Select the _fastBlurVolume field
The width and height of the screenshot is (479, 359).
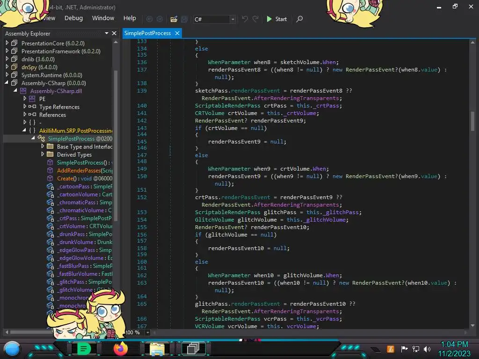pos(85,273)
